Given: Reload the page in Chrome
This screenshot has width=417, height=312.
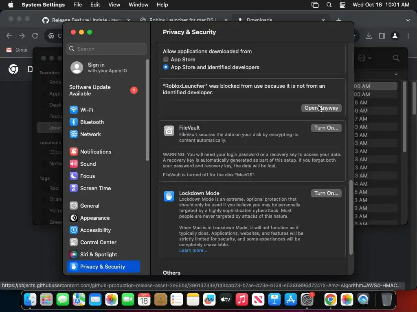Looking at the screenshot, I should pyautogui.click(x=35, y=36).
